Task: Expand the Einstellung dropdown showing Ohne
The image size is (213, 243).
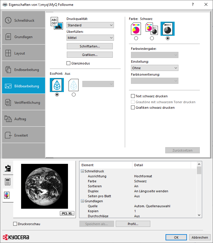Action: click(155, 68)
